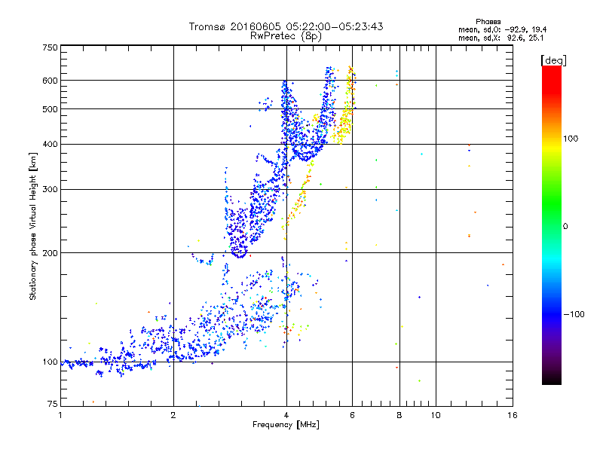Click the height axis tick "75"
This screenshot has height=452, width=603.
(53, 404)
